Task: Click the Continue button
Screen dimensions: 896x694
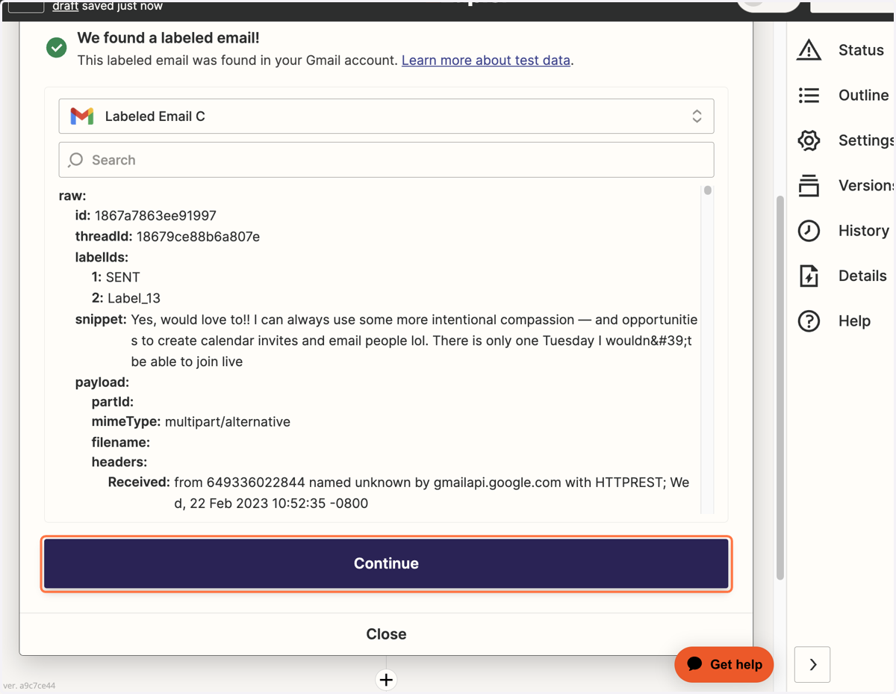Action: coord(386,563)
